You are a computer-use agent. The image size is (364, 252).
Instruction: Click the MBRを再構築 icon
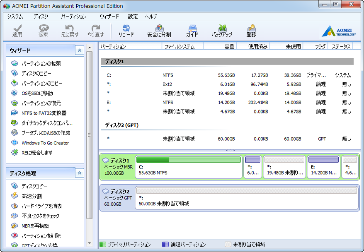pos(15,226)
